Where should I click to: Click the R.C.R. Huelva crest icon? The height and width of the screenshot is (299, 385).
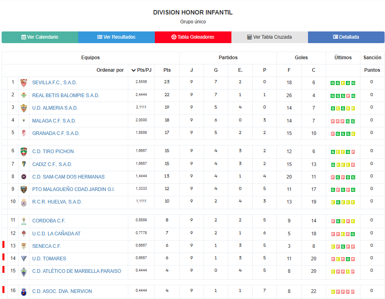[24, 202]
